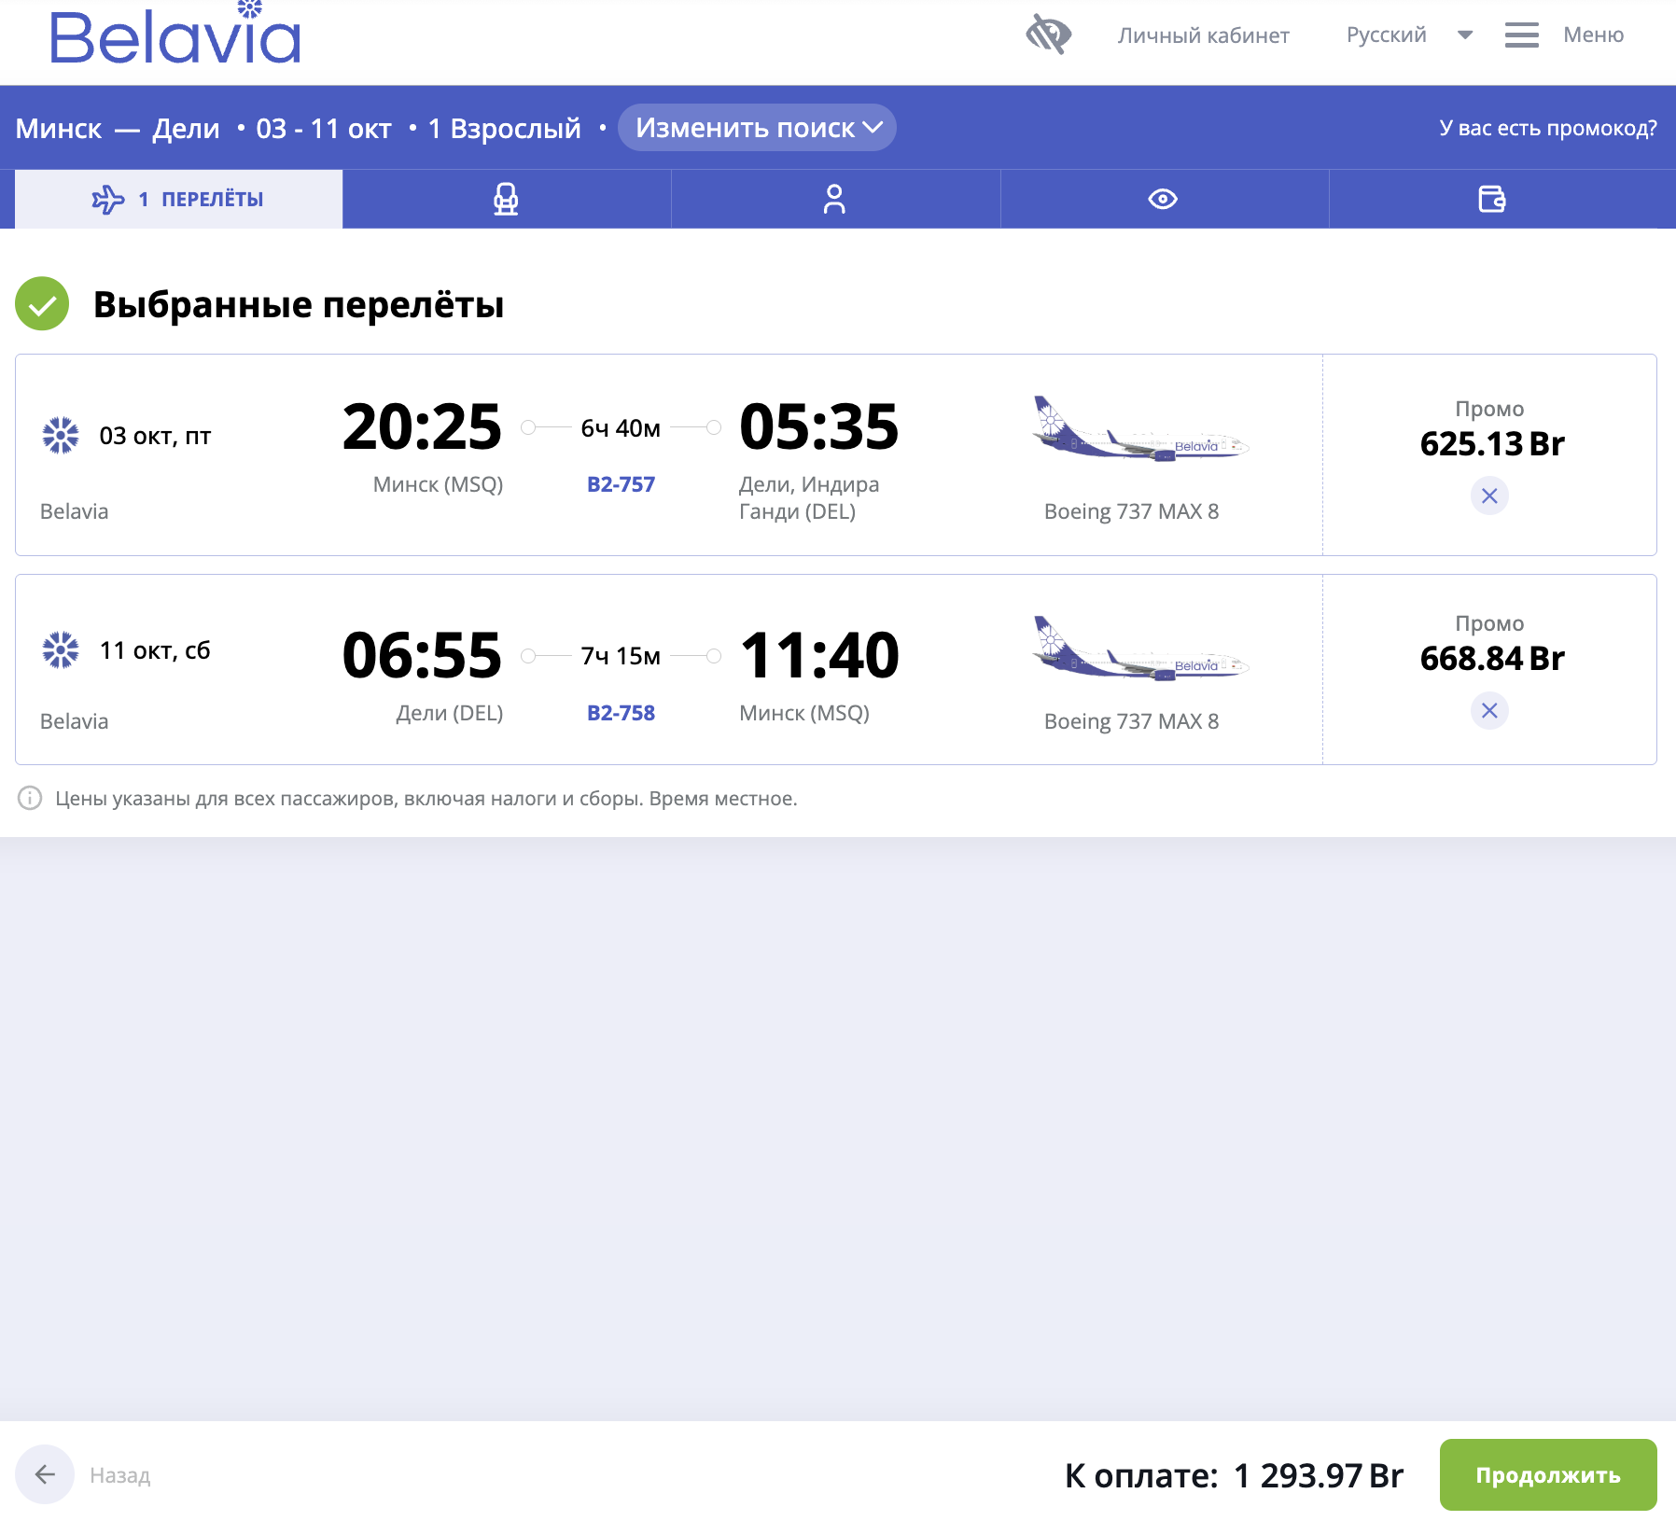Click the Меню label

tap(1593, 35)
